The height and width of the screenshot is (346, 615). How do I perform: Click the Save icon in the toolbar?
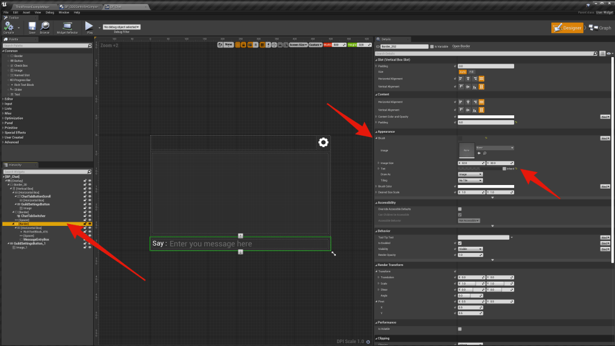(32, 27)
